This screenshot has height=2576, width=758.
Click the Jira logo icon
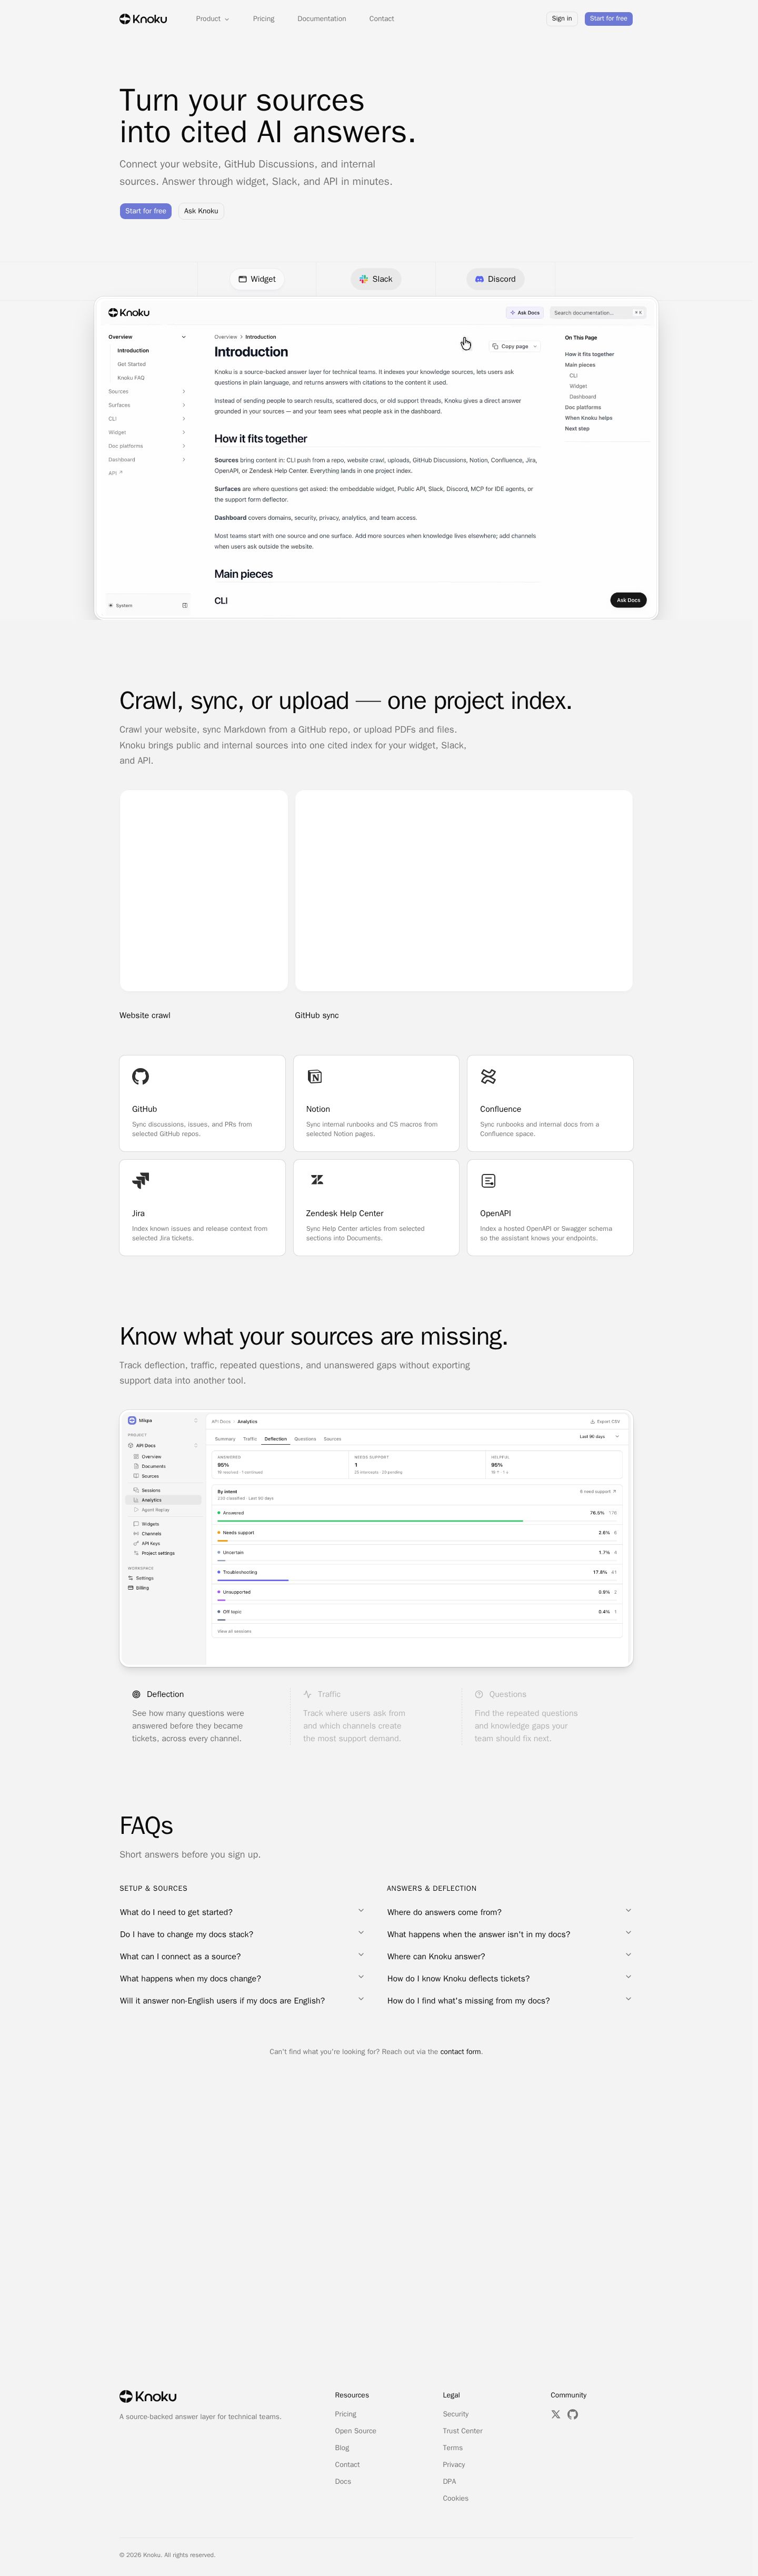(140, 1180)
